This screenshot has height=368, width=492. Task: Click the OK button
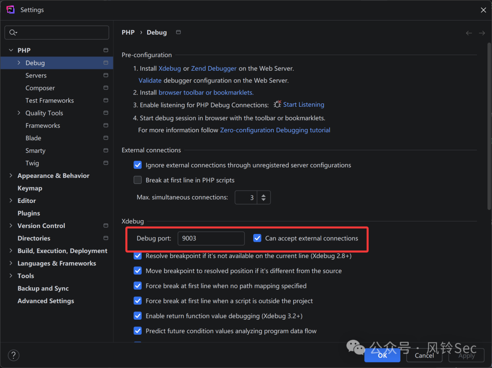click(382, 355)
